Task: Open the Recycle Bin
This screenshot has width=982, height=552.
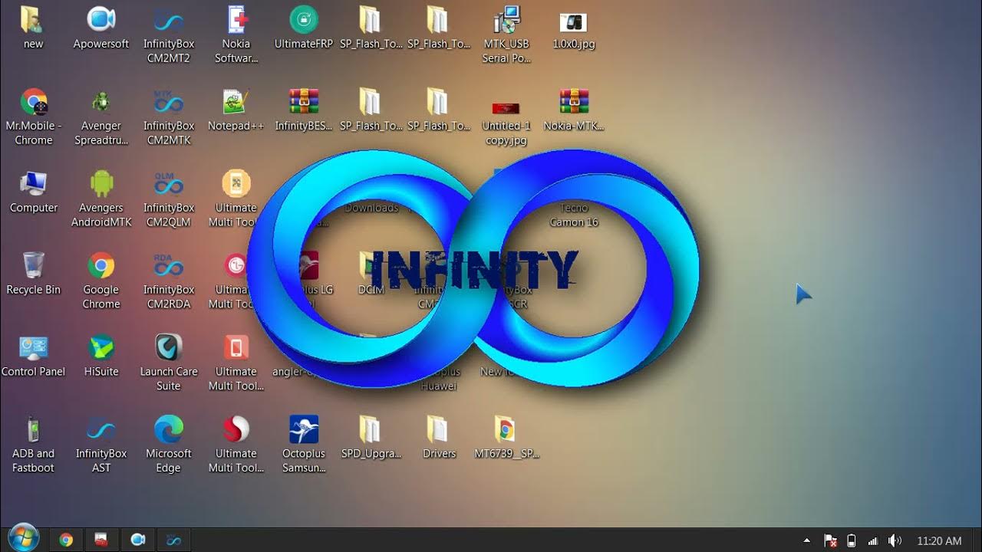Action: [x=34, y=274]
